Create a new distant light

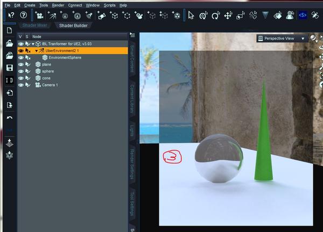(x=52, y=15)
